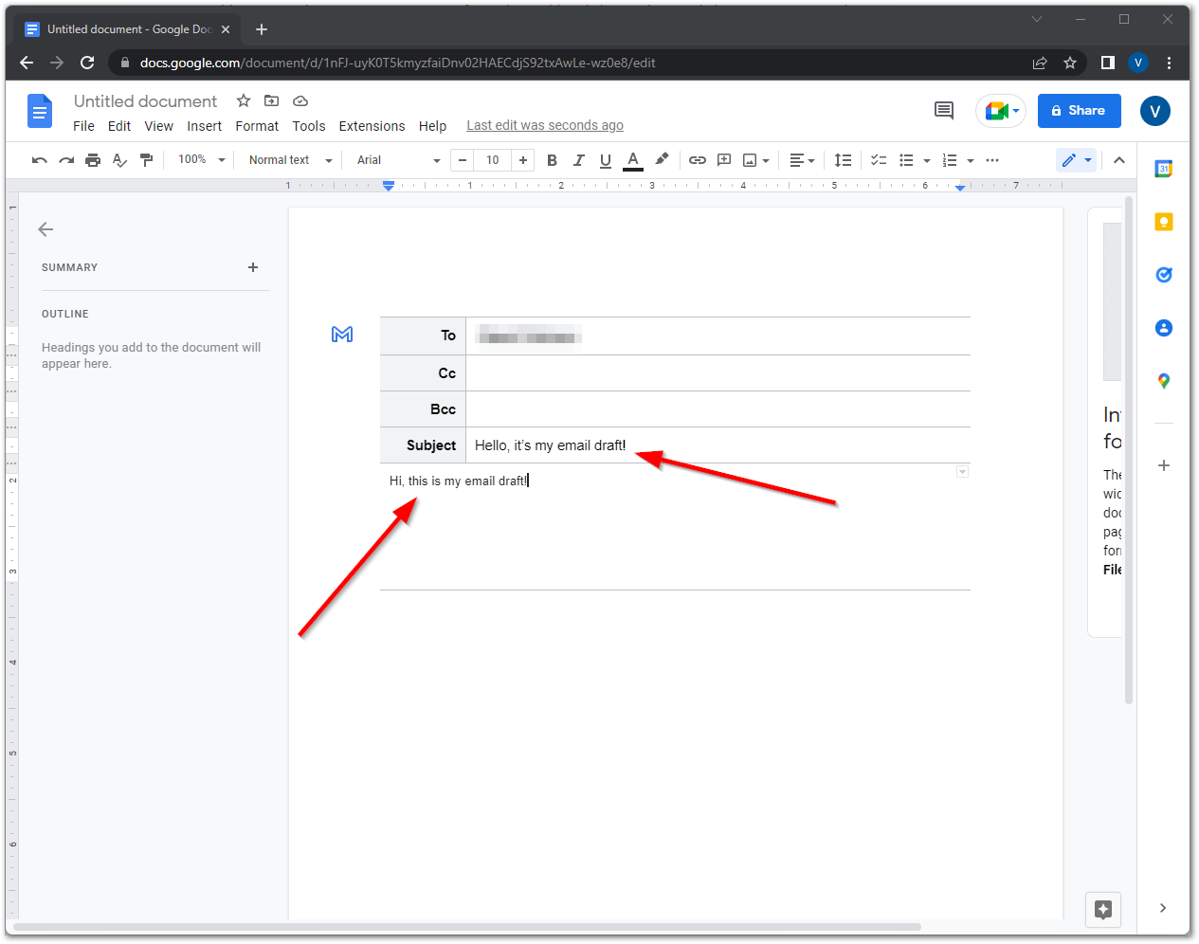Toggle italic formatting

coord(578,159)
